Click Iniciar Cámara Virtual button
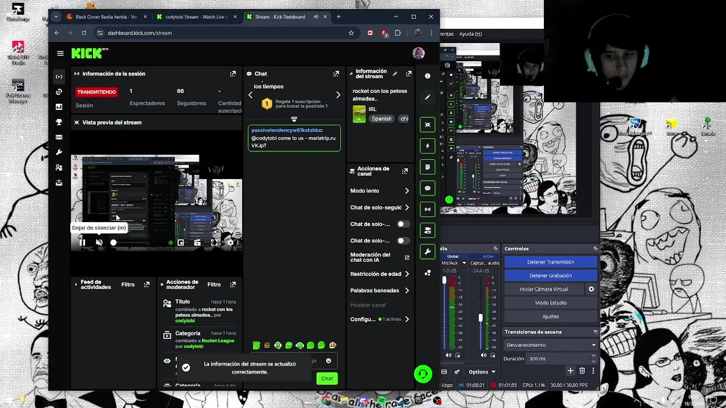Screen dimensions: 726x408 click(543, 289)
